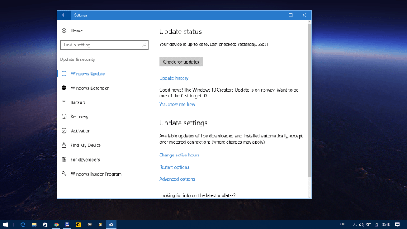Click the Activation checkmark icon
The width and height of the screenshot is (407, 229).
[64, 131]
